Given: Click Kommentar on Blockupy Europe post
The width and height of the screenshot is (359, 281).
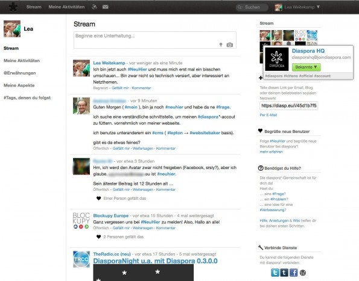Looking at the screenshot, I should point(165,228).
